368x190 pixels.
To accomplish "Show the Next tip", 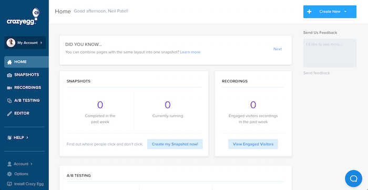I will [x=278, y=49].
